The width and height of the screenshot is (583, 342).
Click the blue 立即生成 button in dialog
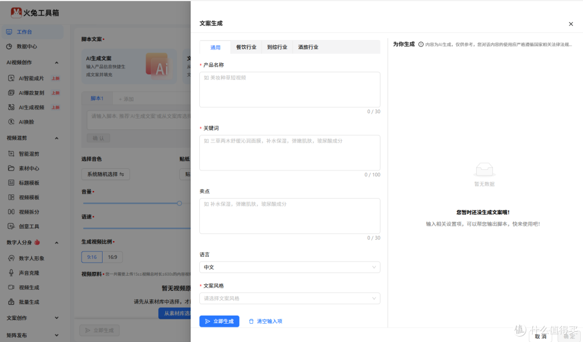point(219,321)
